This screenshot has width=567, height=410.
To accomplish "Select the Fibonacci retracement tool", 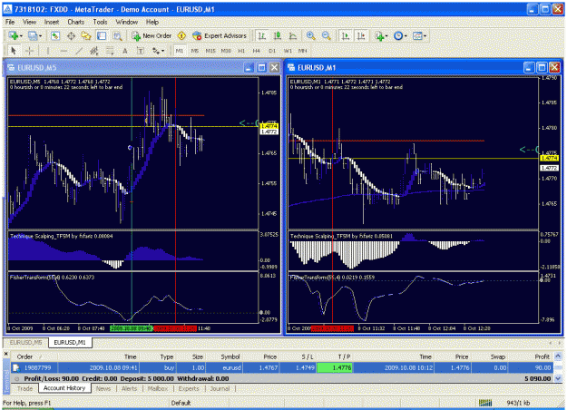I will pos(110,51).
